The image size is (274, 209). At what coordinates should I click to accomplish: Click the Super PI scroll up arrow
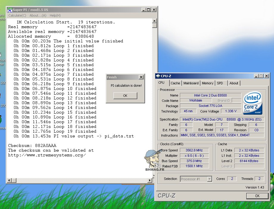coord(154,21)
